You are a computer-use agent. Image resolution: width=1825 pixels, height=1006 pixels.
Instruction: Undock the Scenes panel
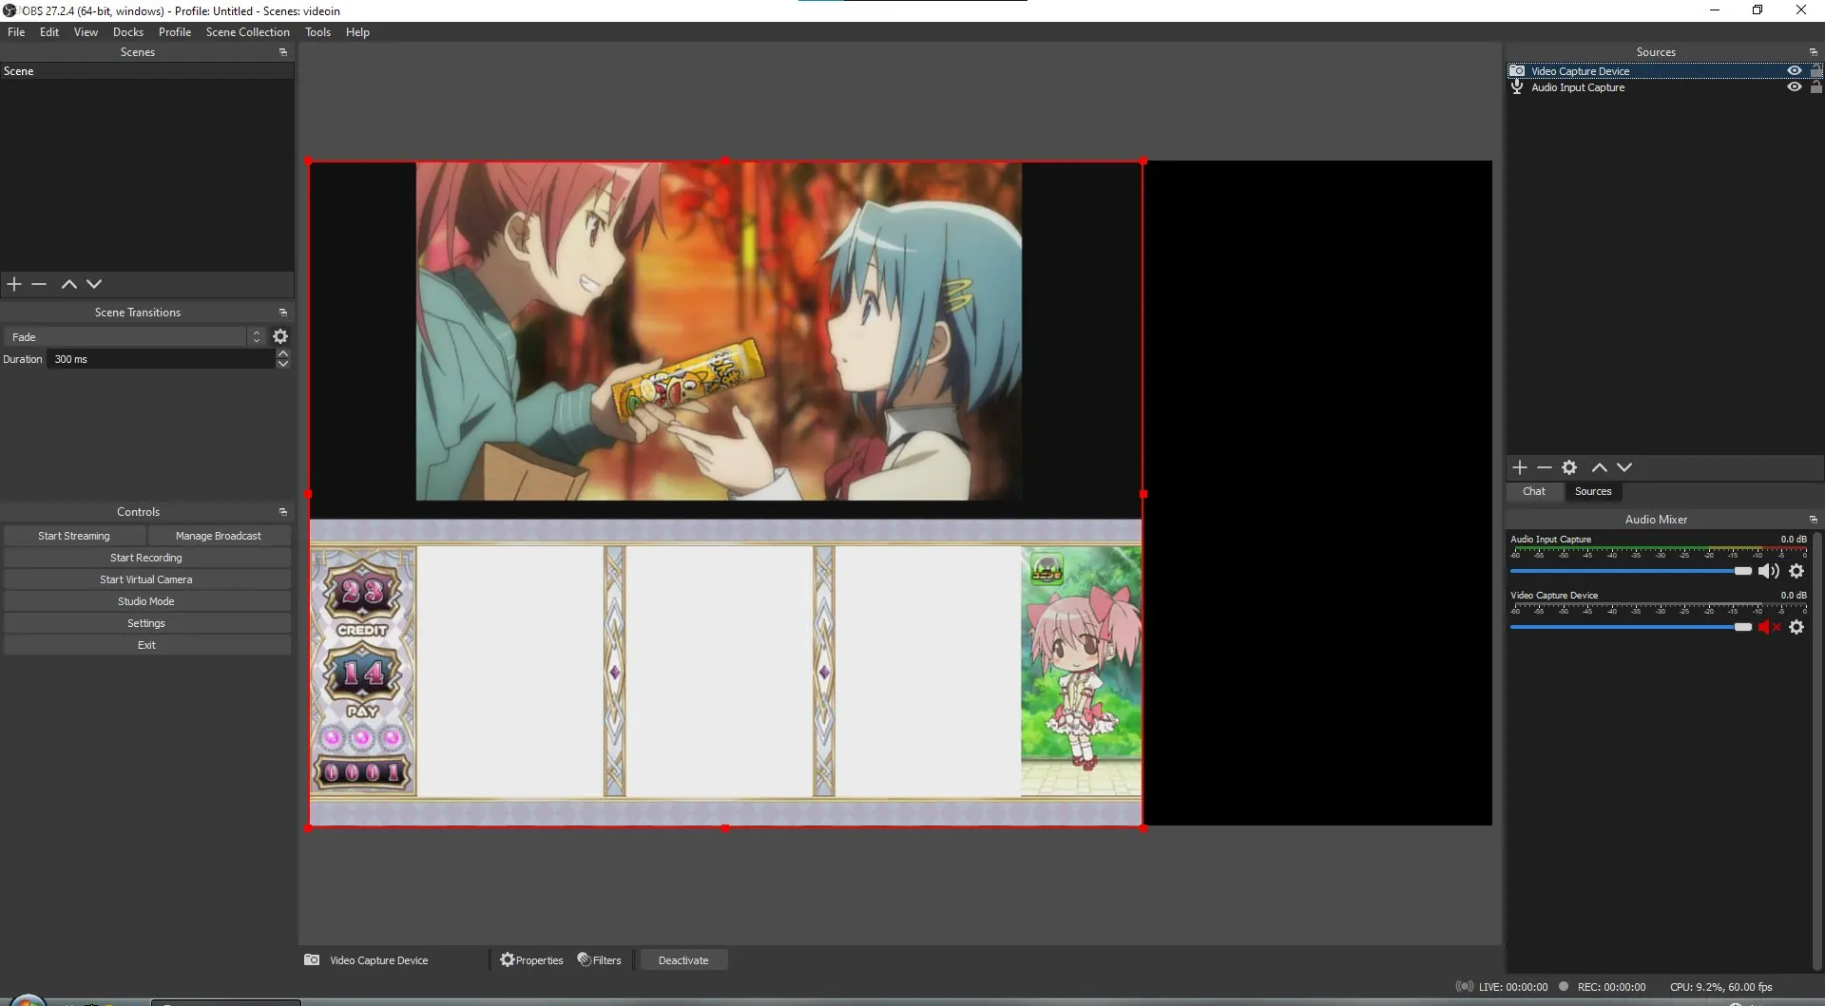tap(283, 52)
